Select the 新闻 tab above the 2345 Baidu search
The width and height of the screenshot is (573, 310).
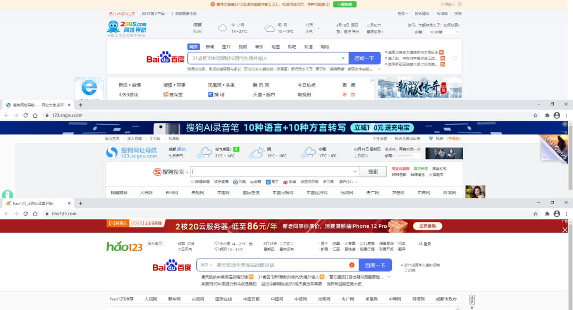tap(210, 47)
